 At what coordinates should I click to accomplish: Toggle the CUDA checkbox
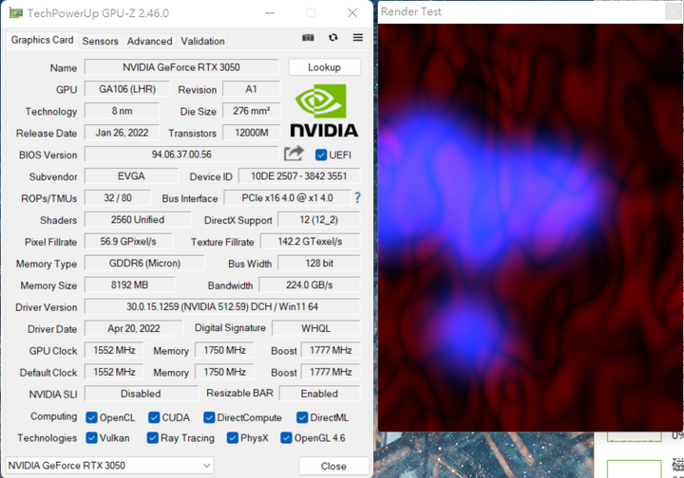[154, 417]
